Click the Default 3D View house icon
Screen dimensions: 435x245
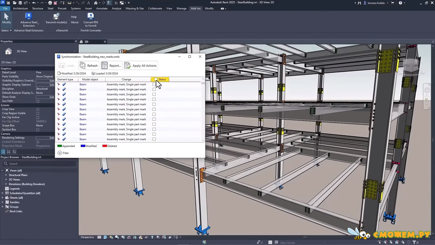95,3
